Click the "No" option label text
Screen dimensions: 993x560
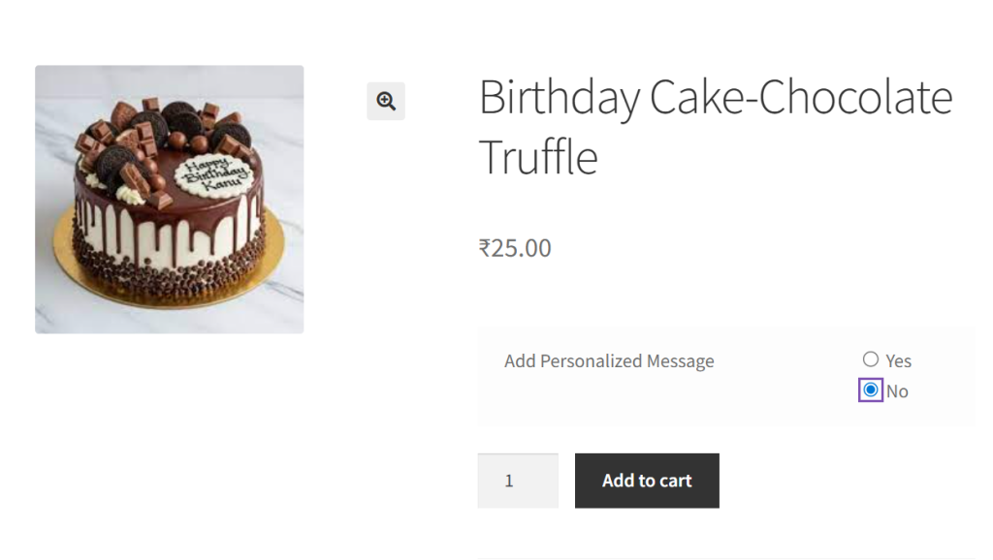click(897, 391)
